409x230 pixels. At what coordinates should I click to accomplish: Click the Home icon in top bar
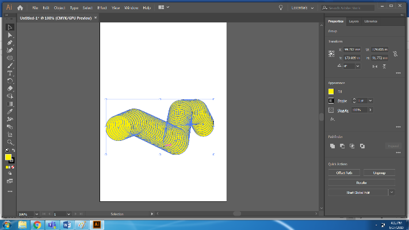point(20,8)
